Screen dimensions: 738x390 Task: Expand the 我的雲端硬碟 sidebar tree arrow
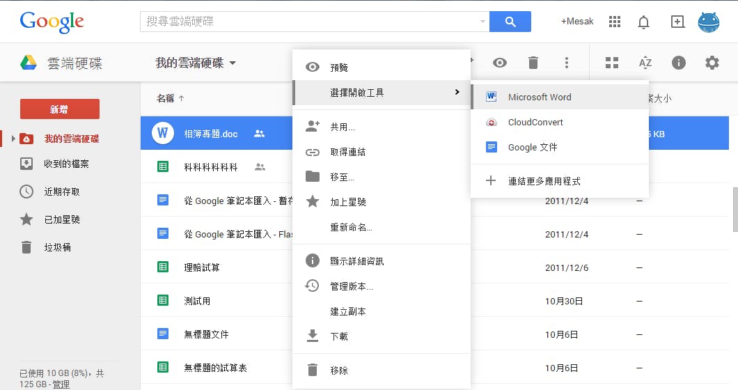pyautogui.click(x=13, y=139)
